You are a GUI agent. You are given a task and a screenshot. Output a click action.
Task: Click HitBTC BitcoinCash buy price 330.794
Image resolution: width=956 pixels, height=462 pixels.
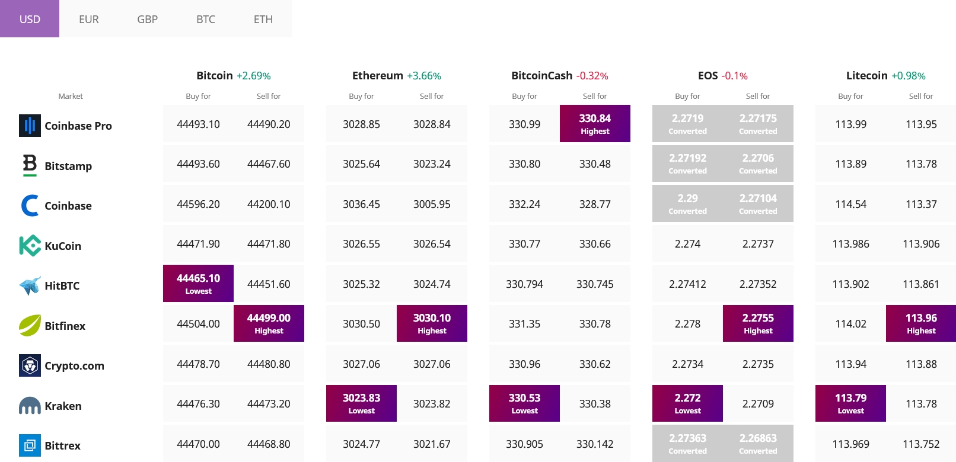click(x=524, y=284)
